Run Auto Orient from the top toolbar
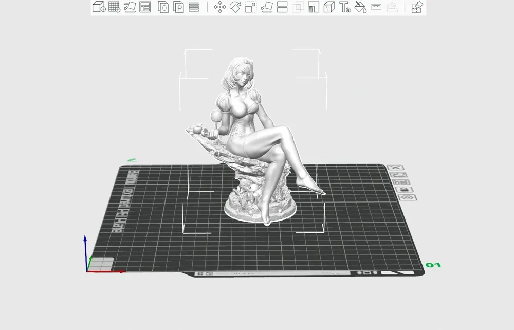This screenshot has width=514, height=330. pyautogui.click(x=130, y=7)
